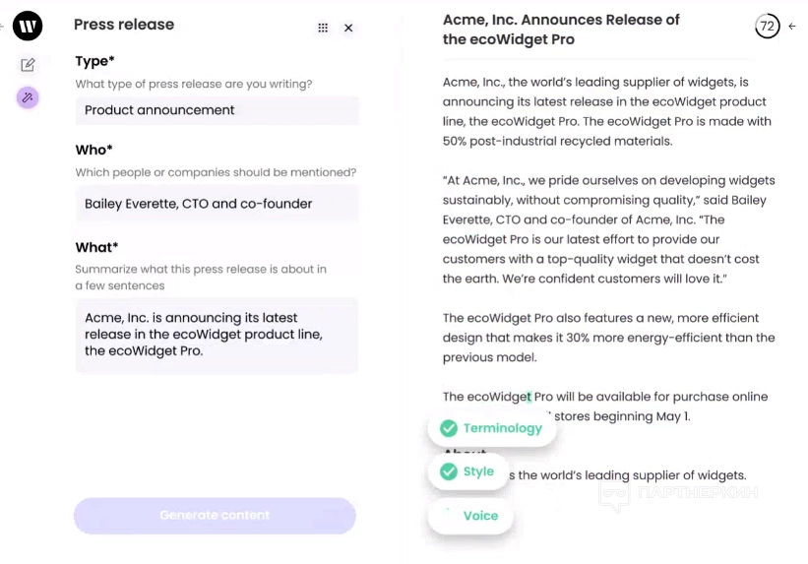Click the Writer W logo
The width and height of the screenshot is (808, 564).
tap(28, 27)
